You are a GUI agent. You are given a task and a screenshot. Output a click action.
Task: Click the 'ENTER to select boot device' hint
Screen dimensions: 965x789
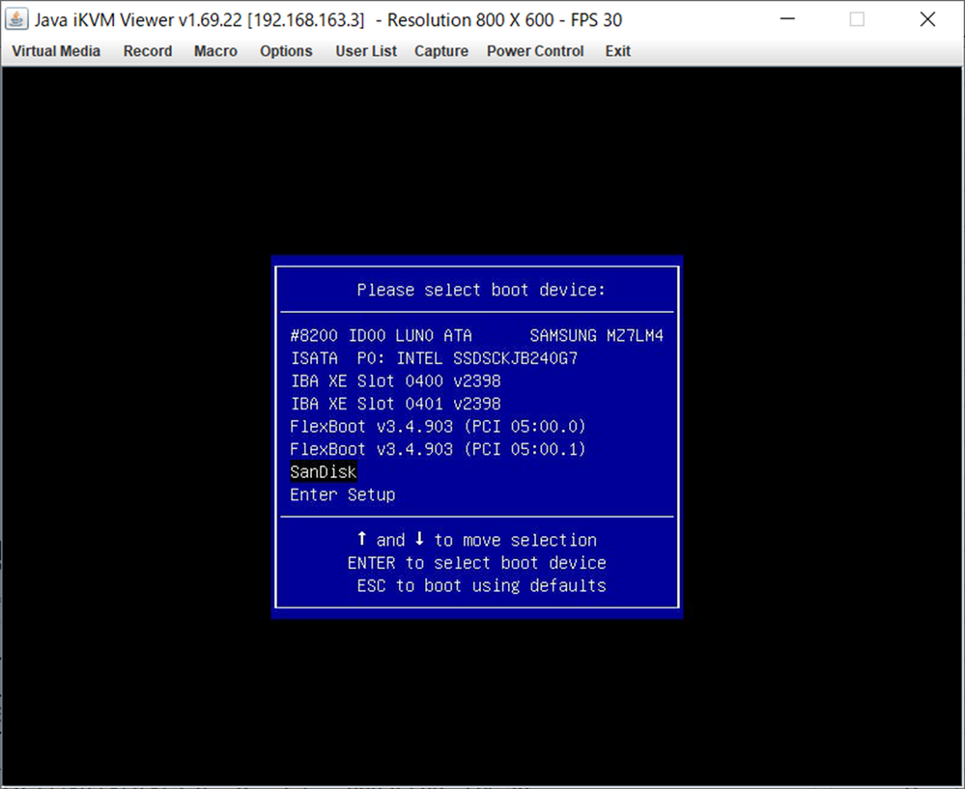477,563
